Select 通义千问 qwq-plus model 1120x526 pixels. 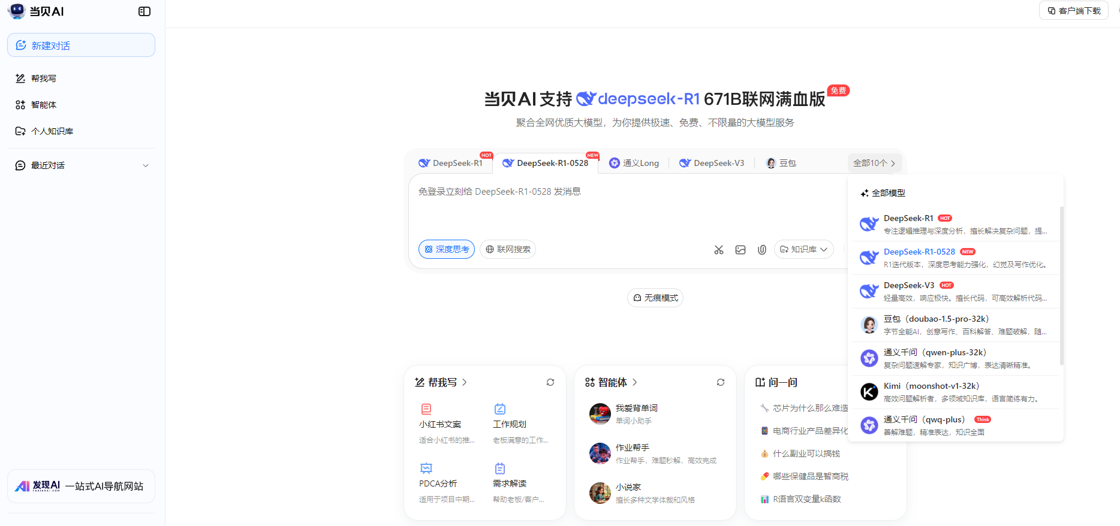click(956, 425)
